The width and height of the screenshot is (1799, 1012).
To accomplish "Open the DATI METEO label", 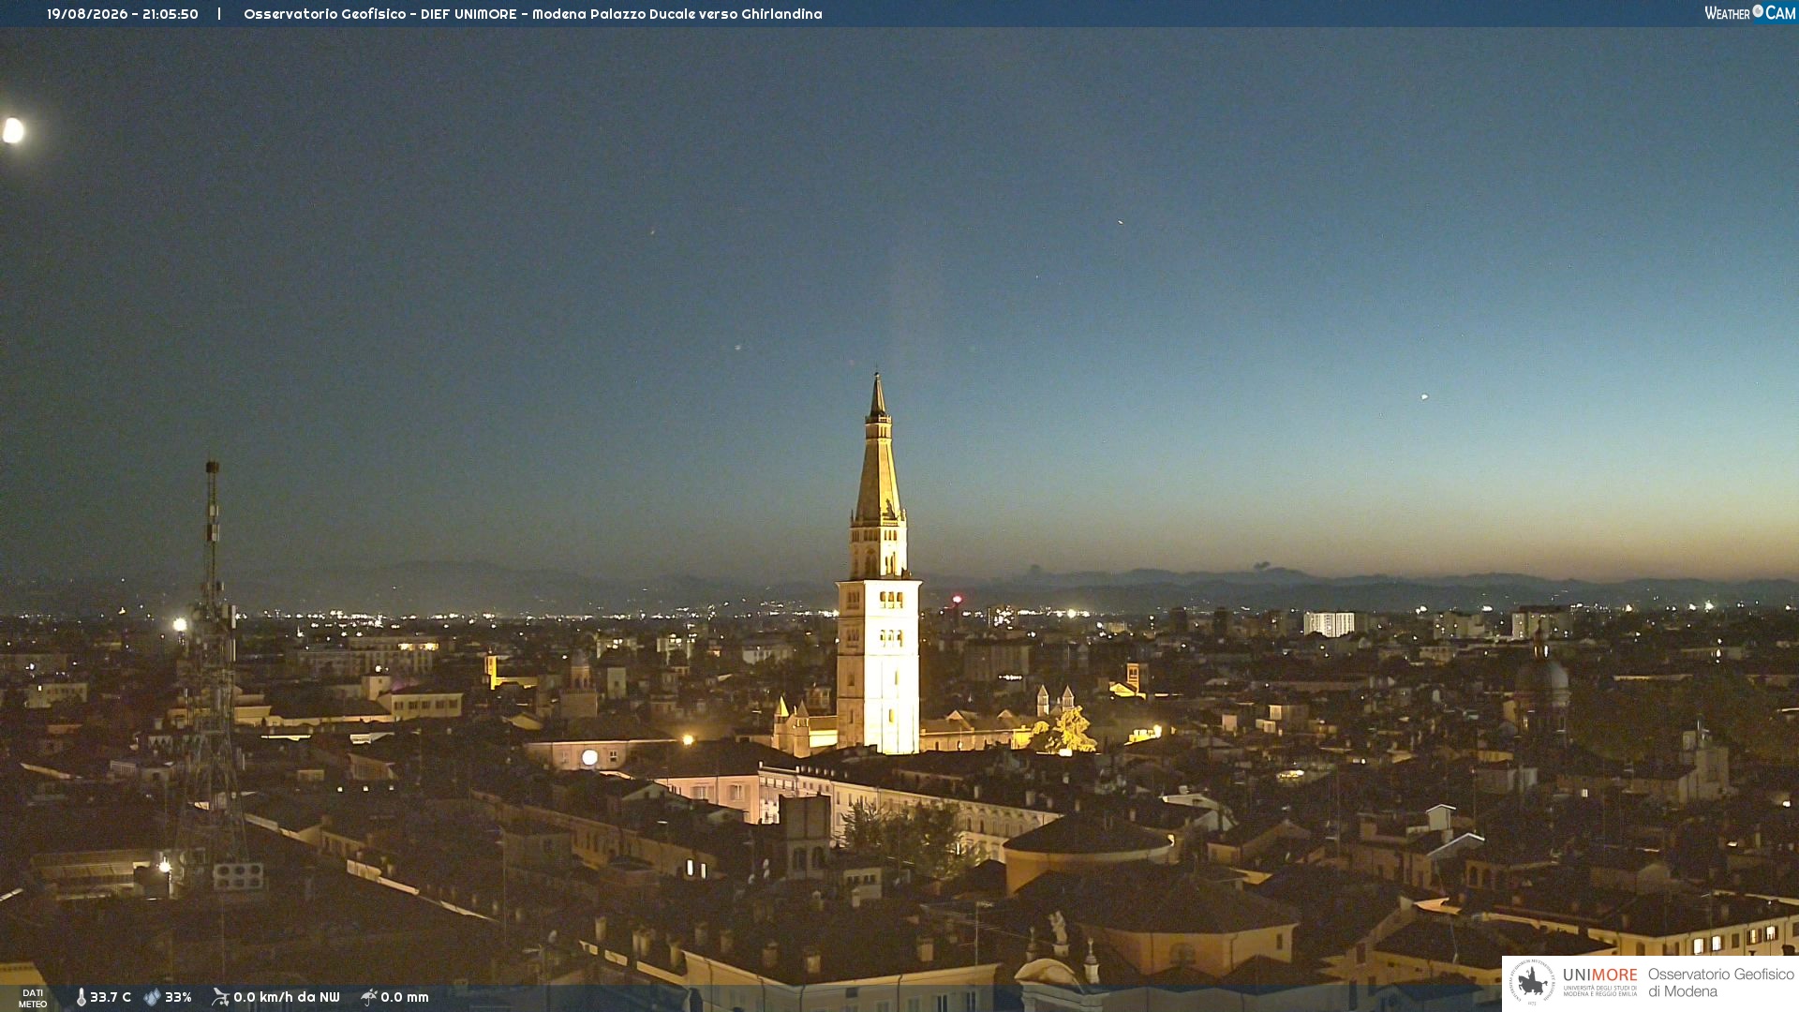I will point(33,998).
